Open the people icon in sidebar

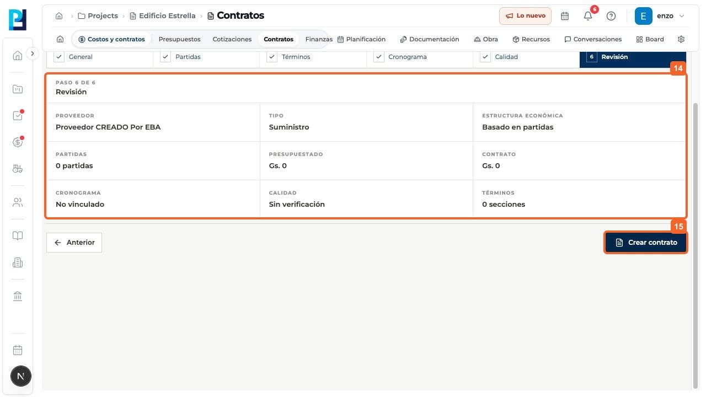(18, 202)
